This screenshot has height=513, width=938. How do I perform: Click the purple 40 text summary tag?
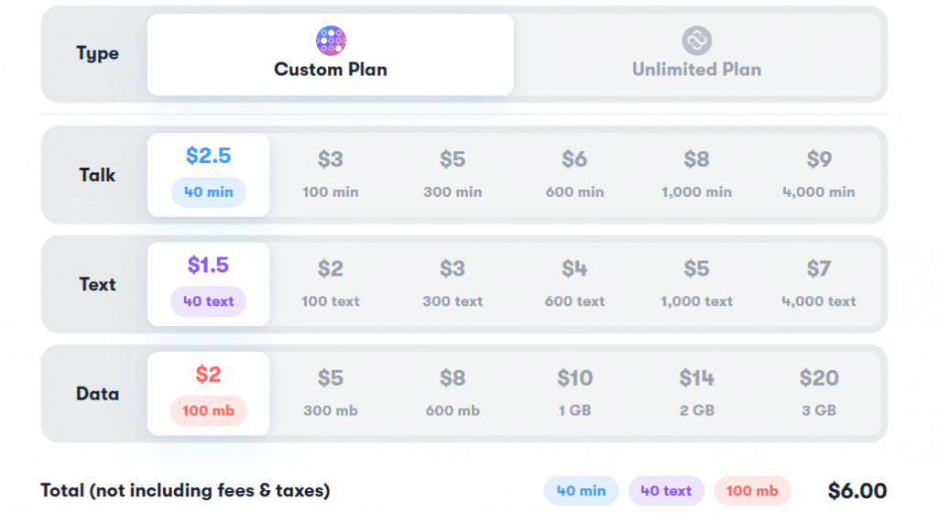pos(667,491)
